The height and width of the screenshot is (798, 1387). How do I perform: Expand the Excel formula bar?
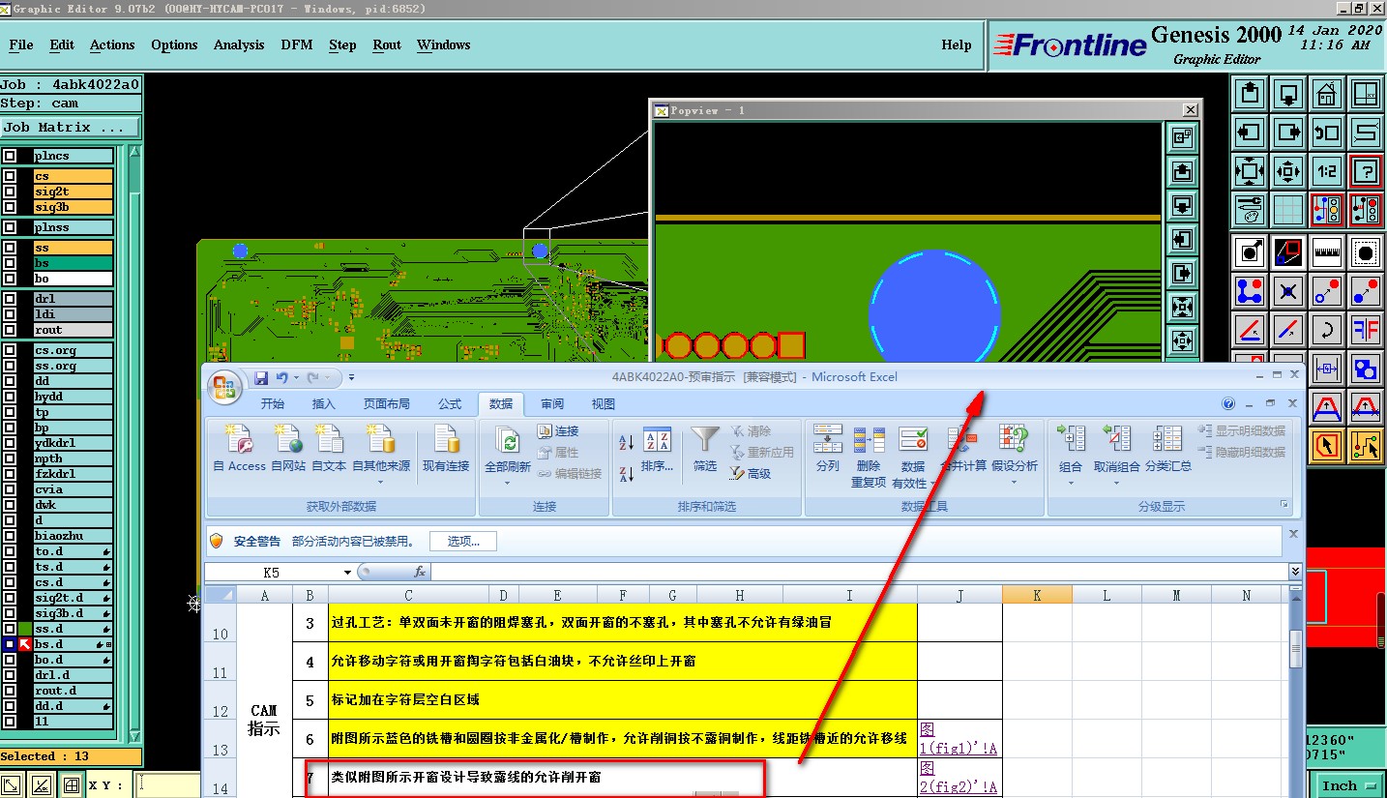click(x=1295, y=573)
